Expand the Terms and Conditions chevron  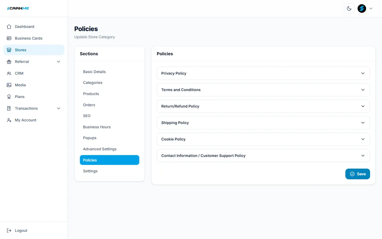(363, 90)
